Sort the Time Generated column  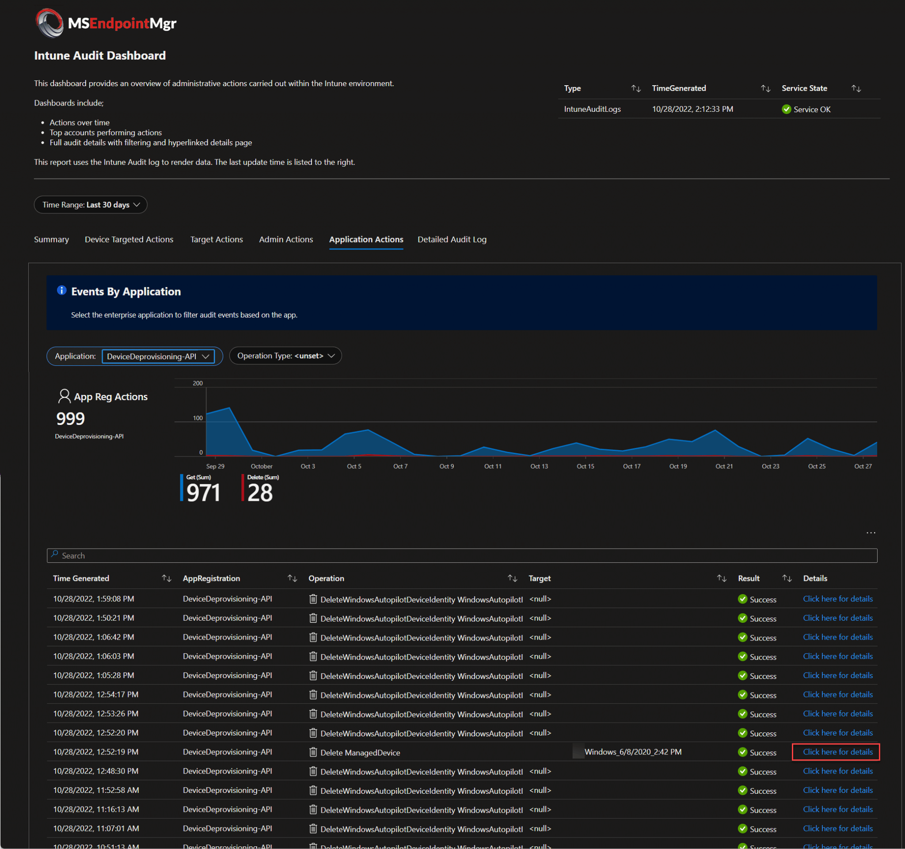coord(166,578)
